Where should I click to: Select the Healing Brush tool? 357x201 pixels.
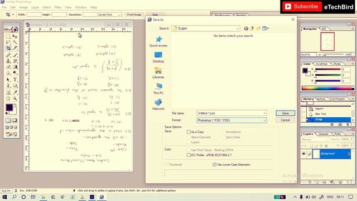click(8, 55)
